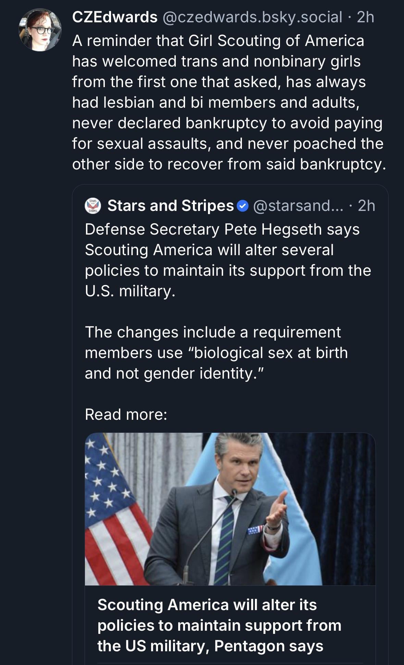404x665 pixels.
Task: Click the headline "Scouting America will alter its policies"
Action: (219, 625)
